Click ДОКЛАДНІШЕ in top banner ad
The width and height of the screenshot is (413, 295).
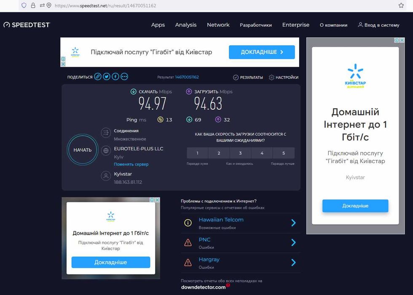262,52
